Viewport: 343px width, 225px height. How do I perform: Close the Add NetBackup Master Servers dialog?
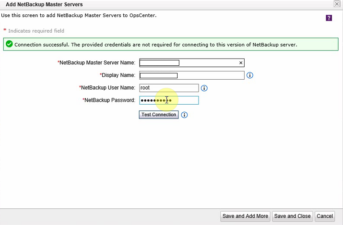tap(337, 4)
